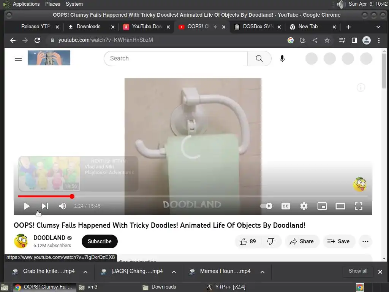Switch to miniplayer mode
Viewport: 389px width, 292px height.
click(322, 206)
